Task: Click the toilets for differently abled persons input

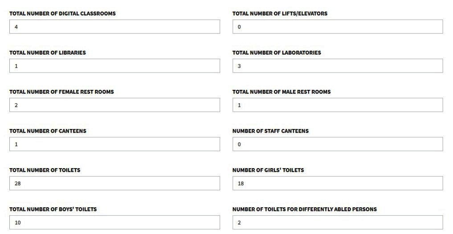Action: coord(338,222)
